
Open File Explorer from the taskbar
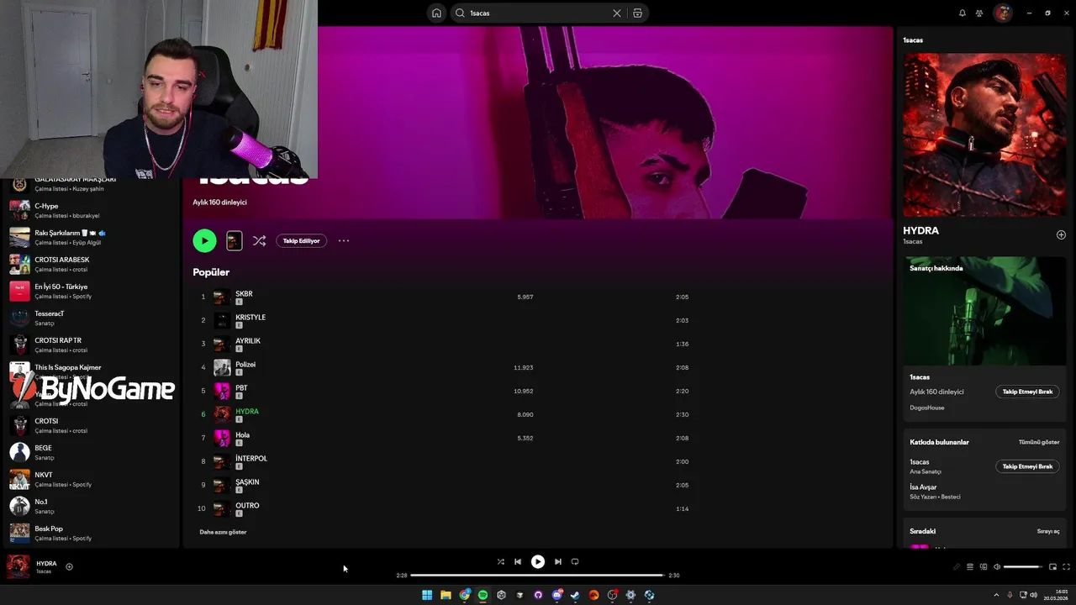(446, 595)
